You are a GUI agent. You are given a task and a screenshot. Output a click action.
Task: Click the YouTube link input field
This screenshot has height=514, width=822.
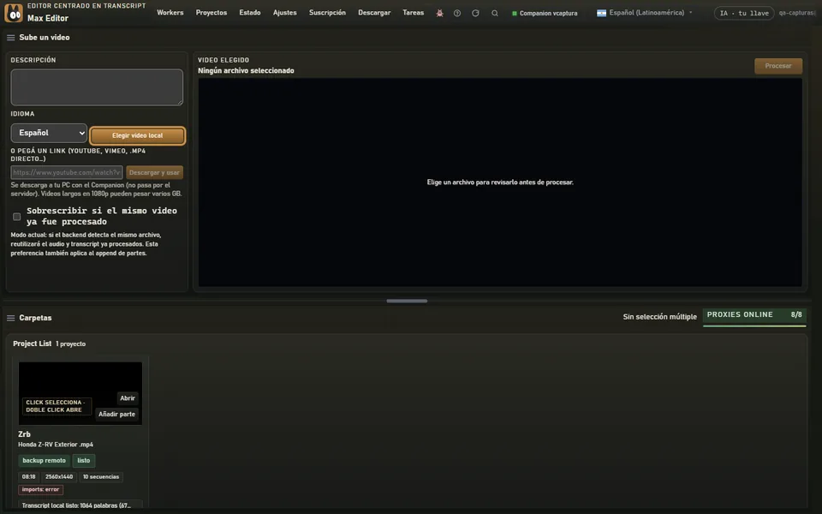tap(67, 172)
